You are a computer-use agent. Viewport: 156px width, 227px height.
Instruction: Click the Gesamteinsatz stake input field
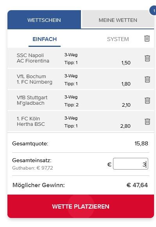click(x=131, y=164)
